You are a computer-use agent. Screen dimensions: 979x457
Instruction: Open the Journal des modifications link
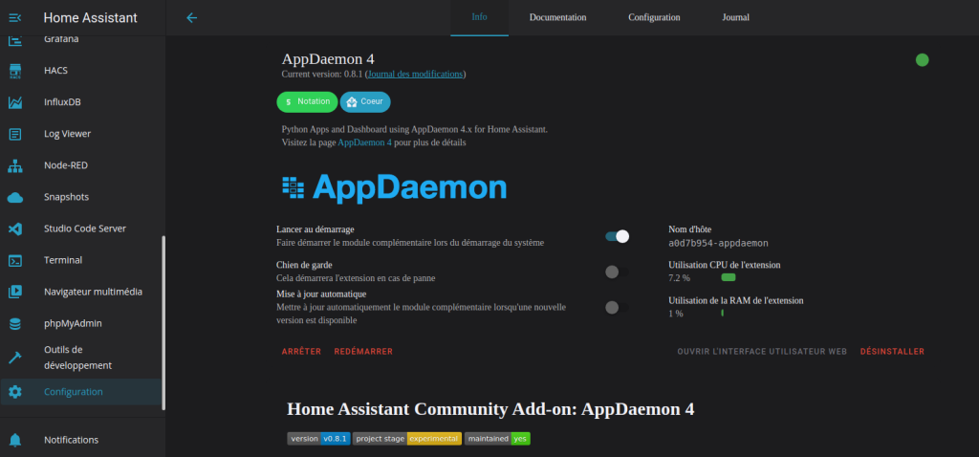click(x=415, y=75)
